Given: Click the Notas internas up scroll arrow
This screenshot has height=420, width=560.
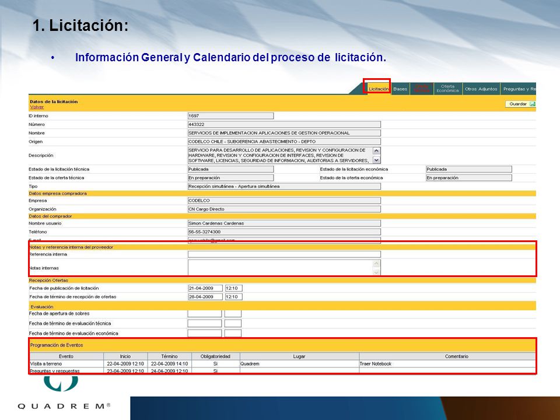Looking at the screenshot, I should point(376,264).
